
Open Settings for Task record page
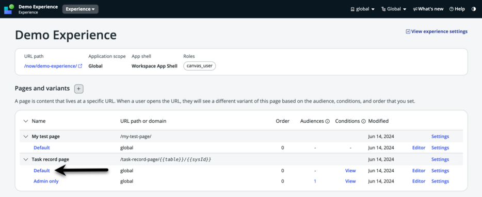[440, 159]
